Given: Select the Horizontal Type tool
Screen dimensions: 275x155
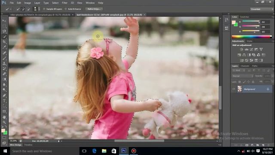Looking at the screenshot, I should [x=4, y=101].
